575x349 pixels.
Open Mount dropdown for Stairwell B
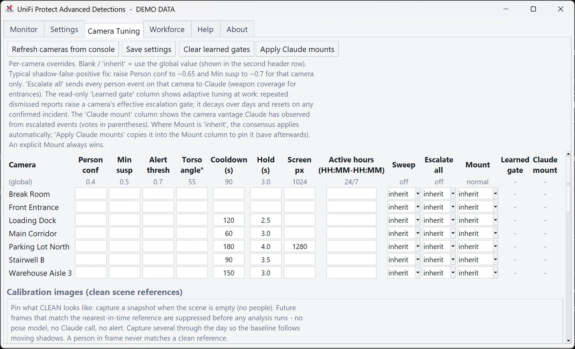478,260
